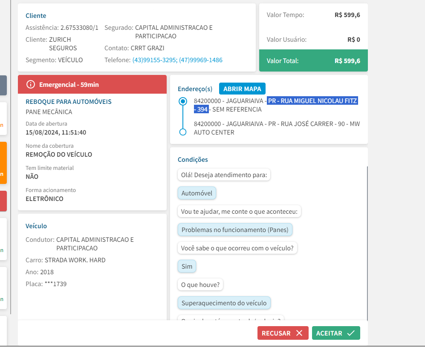Select origin address marker circle
425x347 pixels.
click(x=183, y=101)
